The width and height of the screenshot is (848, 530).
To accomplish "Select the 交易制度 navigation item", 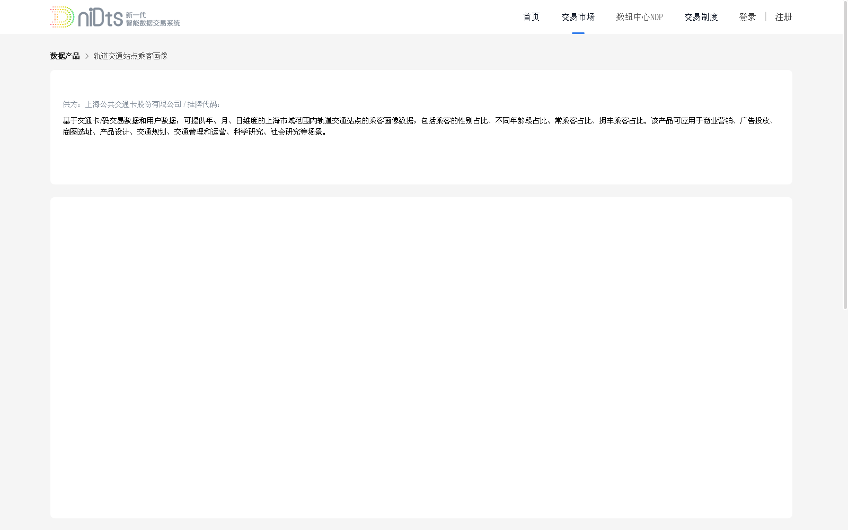I will tap(701, 17).
